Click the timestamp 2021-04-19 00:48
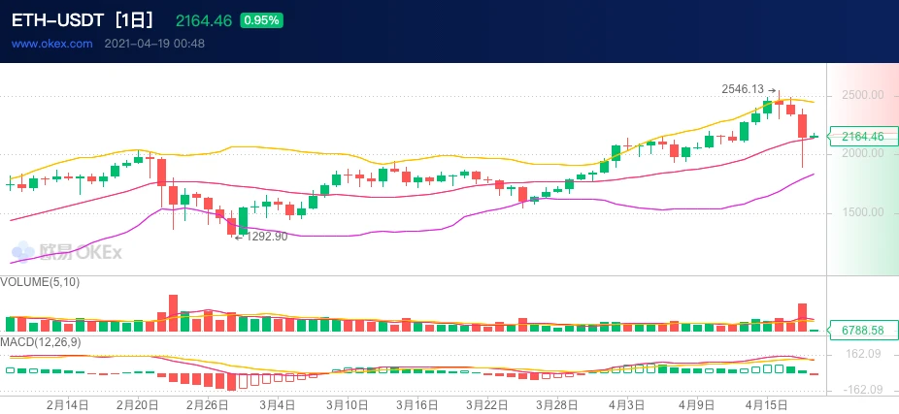Screen dimensions: 899x414 (x=154, y=44)
